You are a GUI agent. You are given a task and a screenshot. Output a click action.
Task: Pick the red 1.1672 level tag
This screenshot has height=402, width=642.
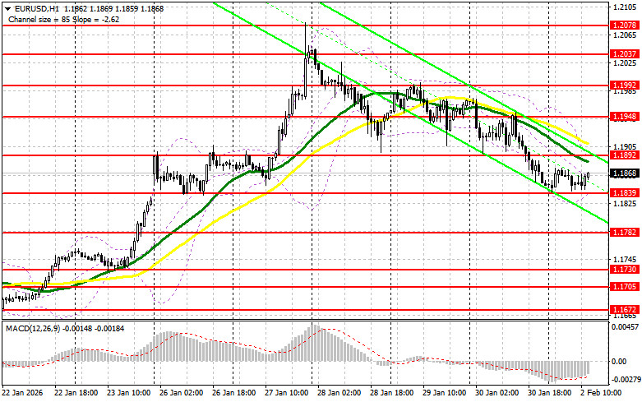625,310
